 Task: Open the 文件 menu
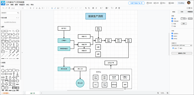8,5
